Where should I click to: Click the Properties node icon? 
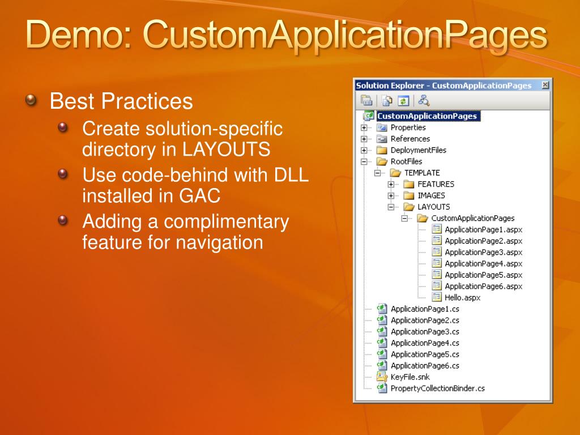(x=382, y=127)
